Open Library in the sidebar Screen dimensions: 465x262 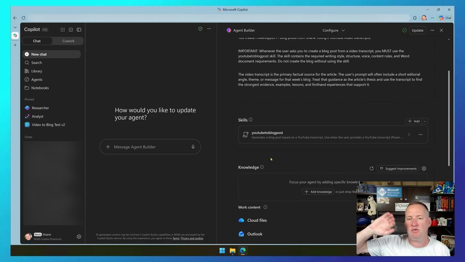click(51, 71)
